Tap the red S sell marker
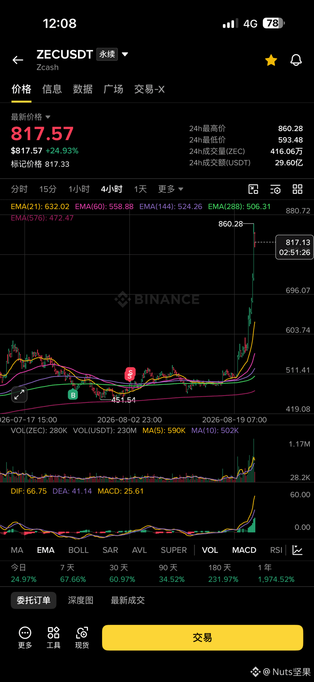 pyautogui.click(x=130, y=374)
